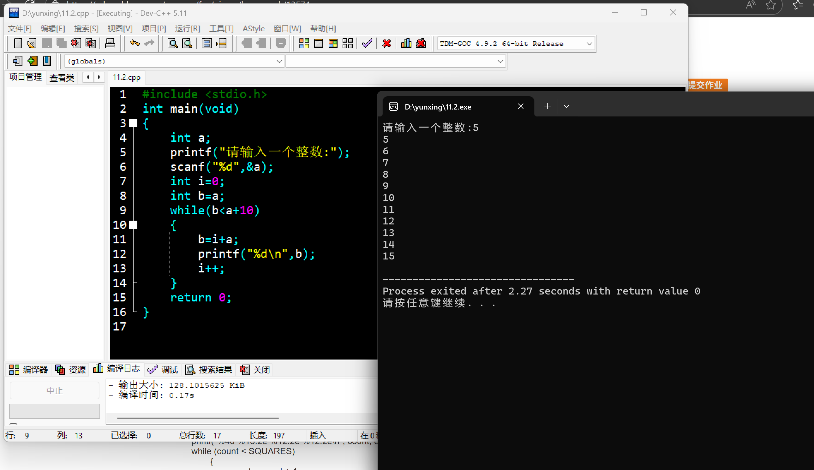814x470 pixels.
Task: Open the console tab list chevron
Action: (x=566, y=106)
